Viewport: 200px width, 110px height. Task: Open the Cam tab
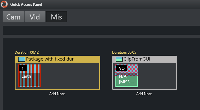tap(13, 16)
